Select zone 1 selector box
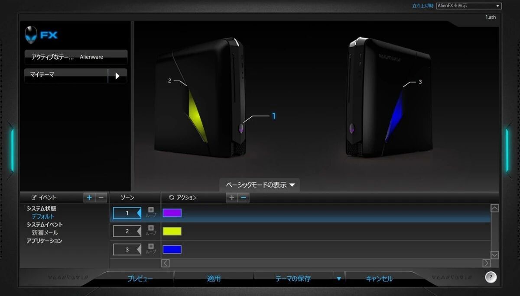 click(x=127, y=213)
